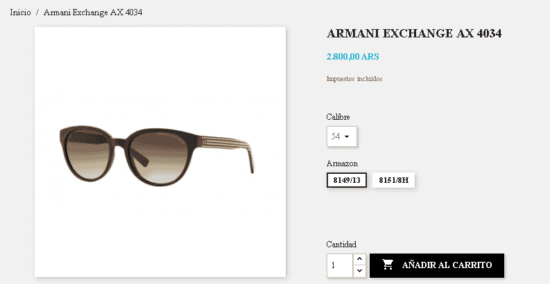Screen dimensions: 550x284
Task: Click the 2.800,00 ARS price
Action: tap(352, 57)
